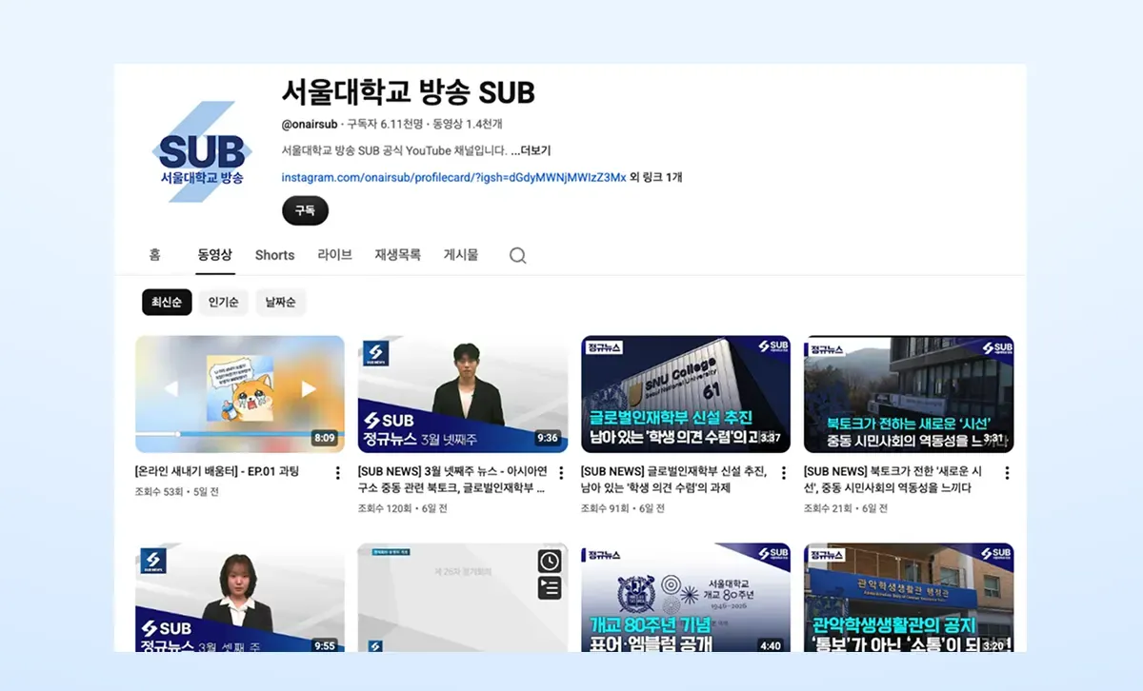This screenshot has width=1143, height=691.
Task: Open the 재생목록 tab
Action: [397, 255]
